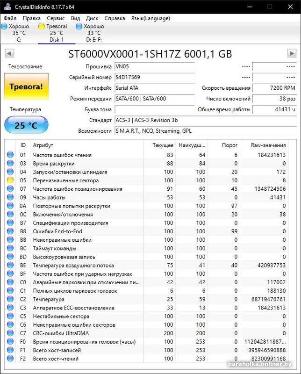Click blue status icon for attribute C6
The image size is (301, 374).
[10, 324]
